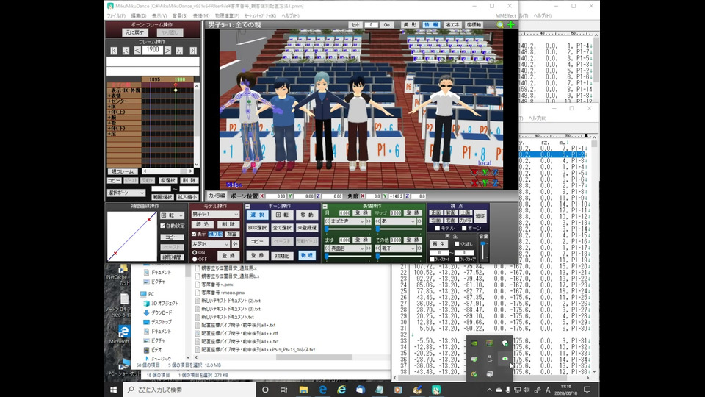Image resolution: width=705 pixels, height=397 pixels.
Task: Select the IK ON radio button
Action: (195, 252)
